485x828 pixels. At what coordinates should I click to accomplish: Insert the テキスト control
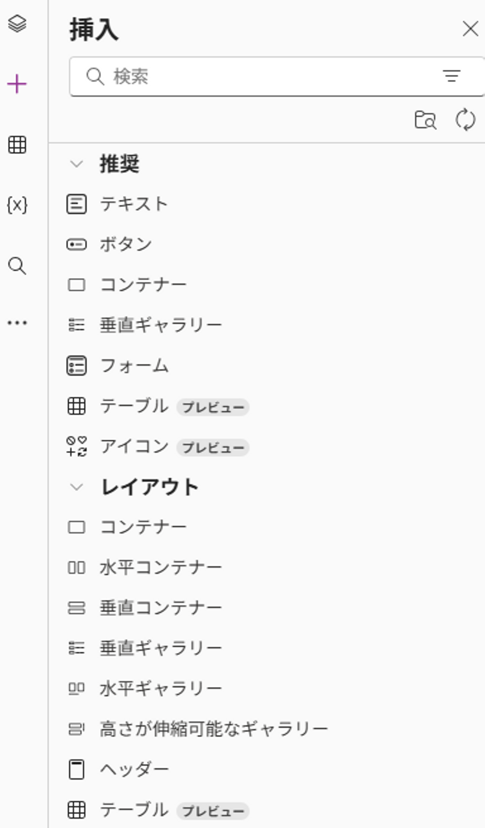[x=134, y=204]
